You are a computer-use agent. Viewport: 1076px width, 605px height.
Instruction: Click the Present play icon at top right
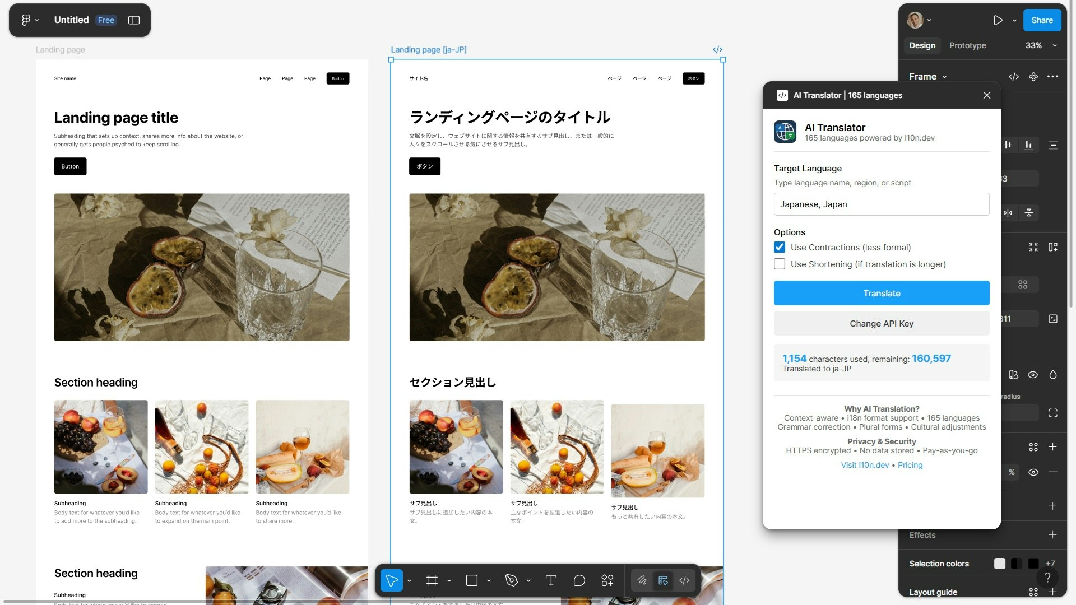click(998, 20)
